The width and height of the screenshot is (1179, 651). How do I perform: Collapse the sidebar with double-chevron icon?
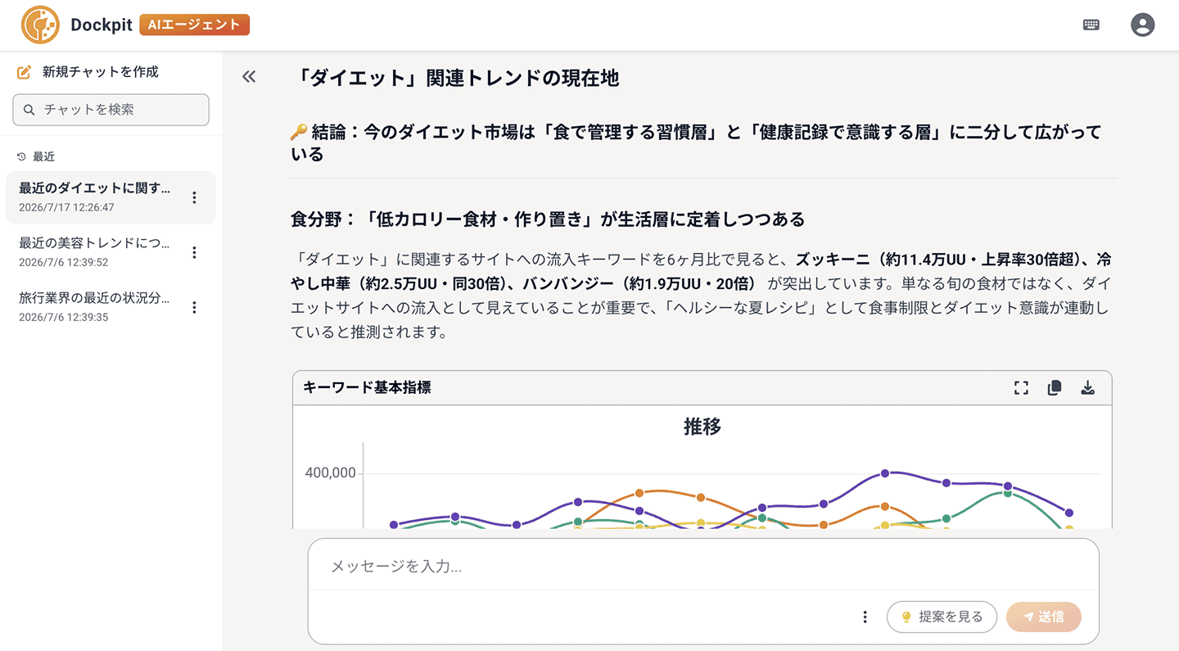(249, 77)
